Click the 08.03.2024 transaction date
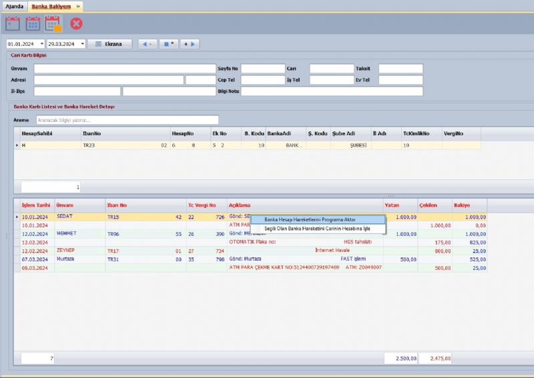This screenshot has width=534, height=378. (x=35, y=268)
